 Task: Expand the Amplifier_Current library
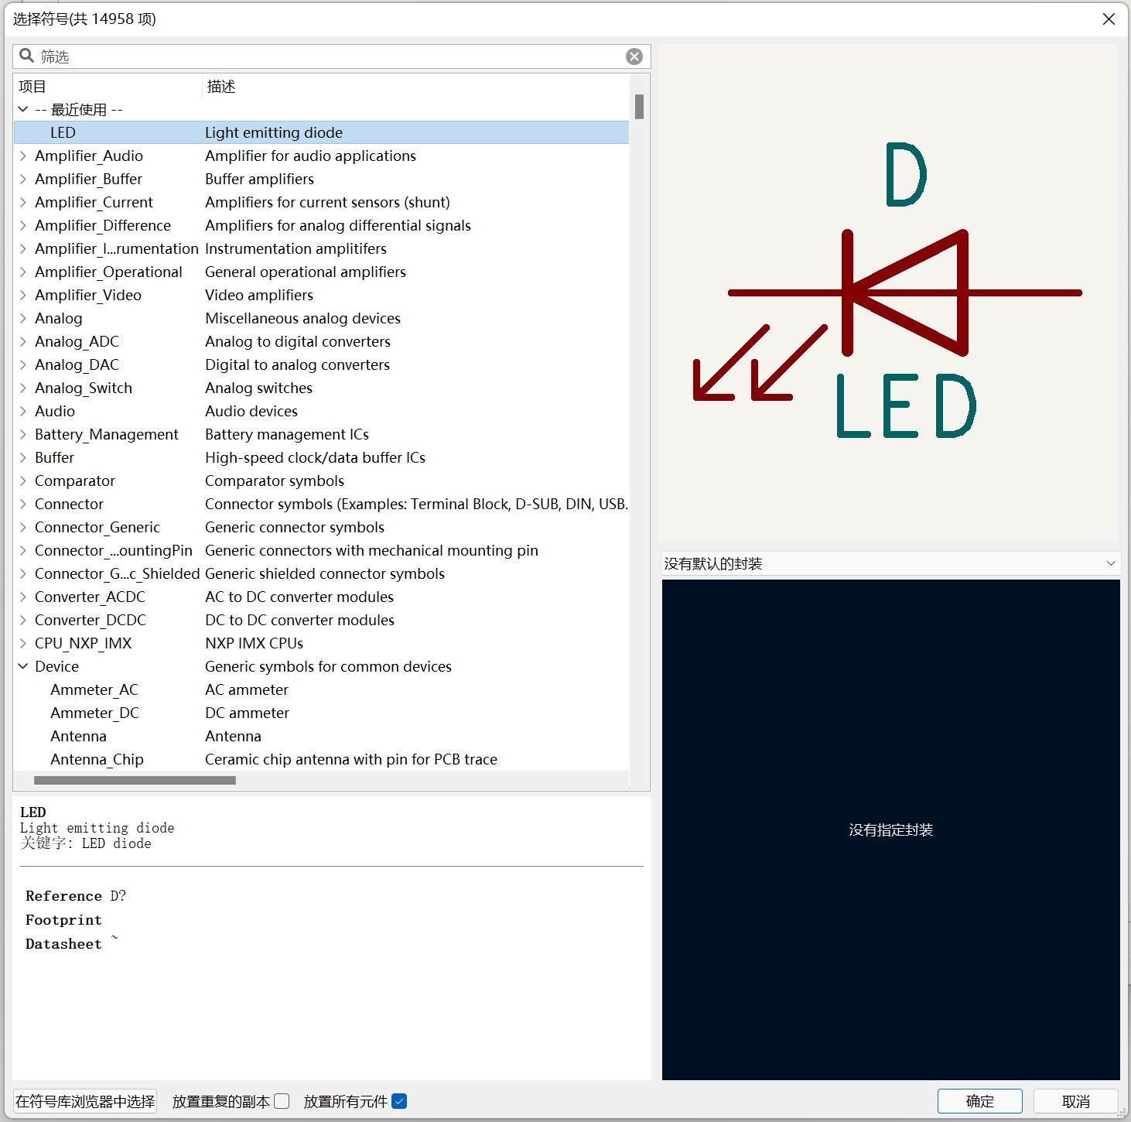pyautogui.click(x=23, y=202)
